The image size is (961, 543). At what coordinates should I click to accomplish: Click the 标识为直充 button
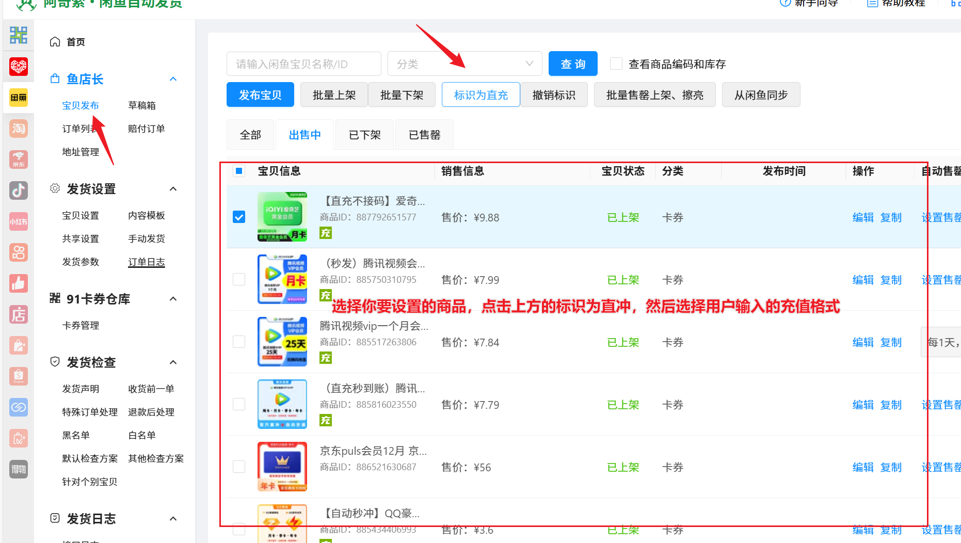pos(480,94)
